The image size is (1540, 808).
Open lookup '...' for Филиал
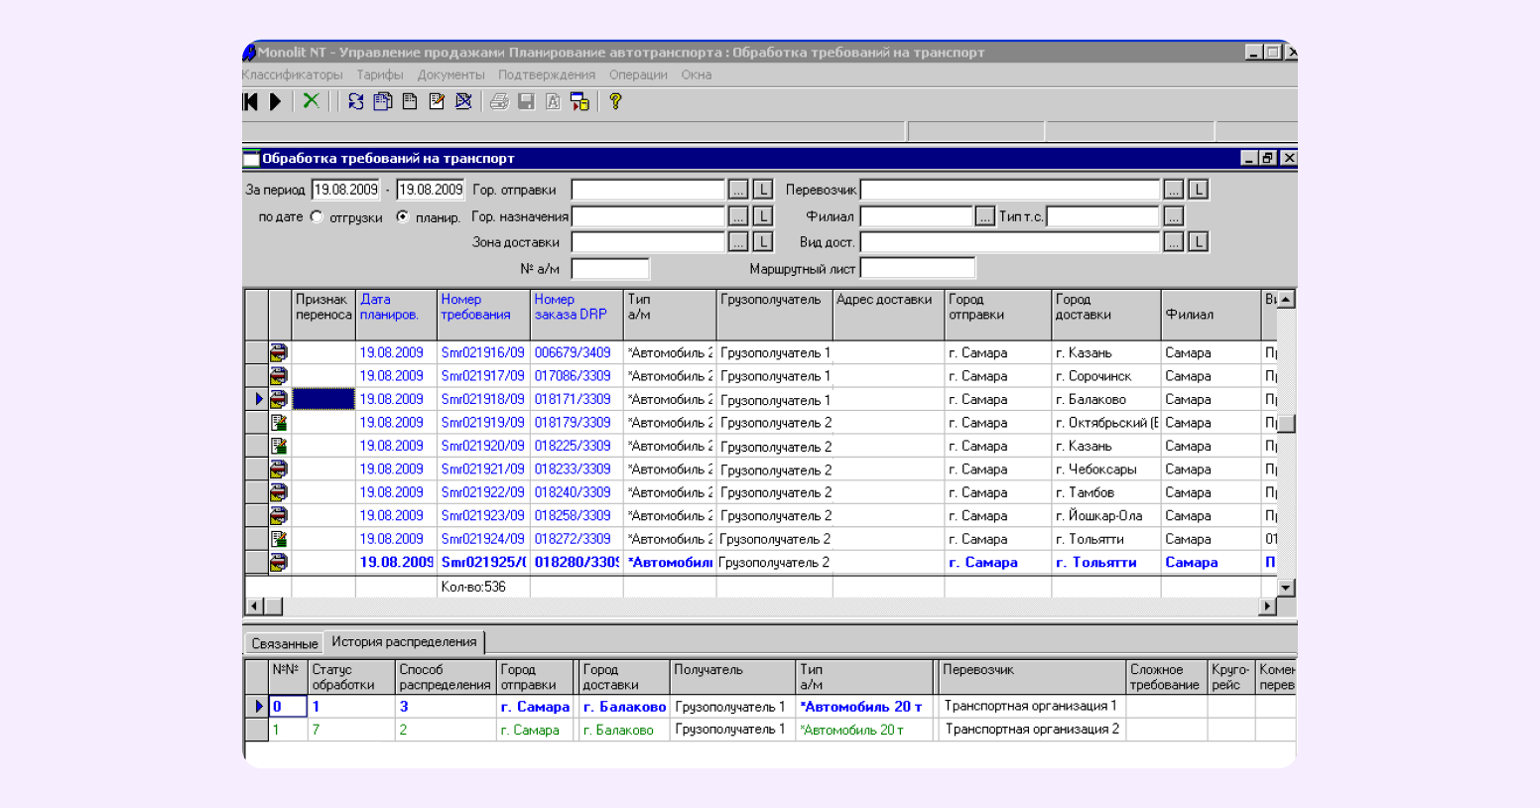pos(984,216)
